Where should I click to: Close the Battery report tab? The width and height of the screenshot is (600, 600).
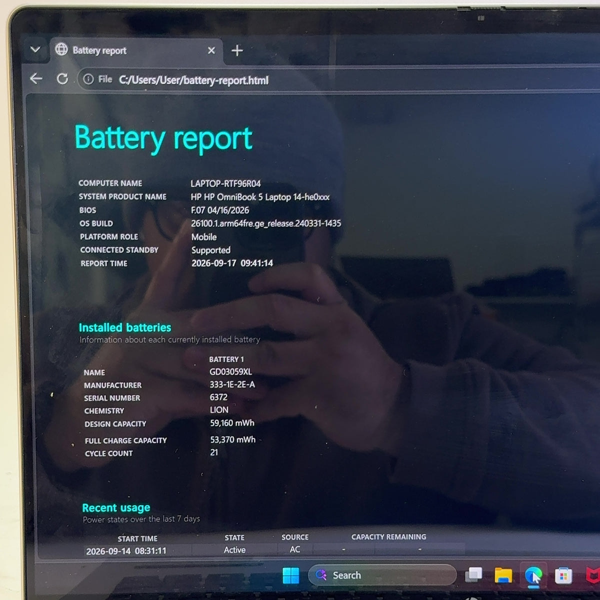point(211,50)
